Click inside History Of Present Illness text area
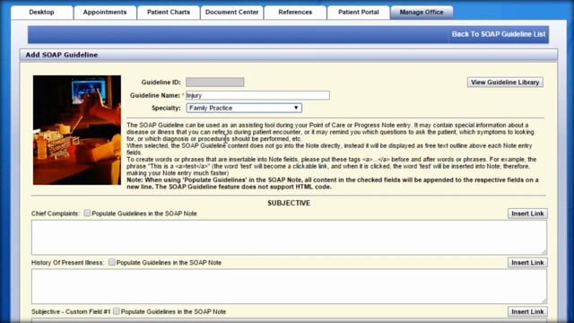This screenshot has width=574, height=323. point(289,286)
